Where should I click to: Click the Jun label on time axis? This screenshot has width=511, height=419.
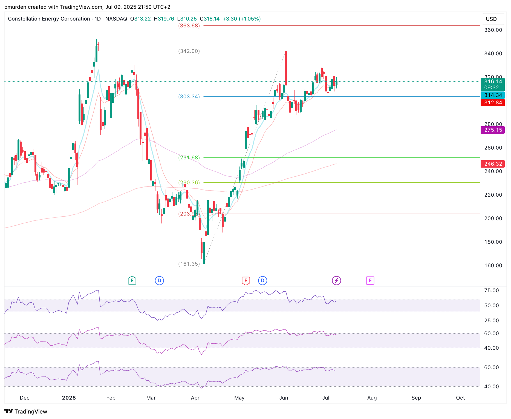click(284, 398)
